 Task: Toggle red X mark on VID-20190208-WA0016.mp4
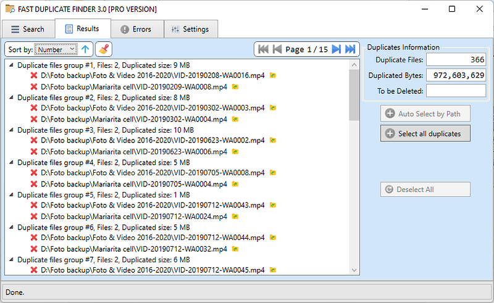tap(34, 75)
